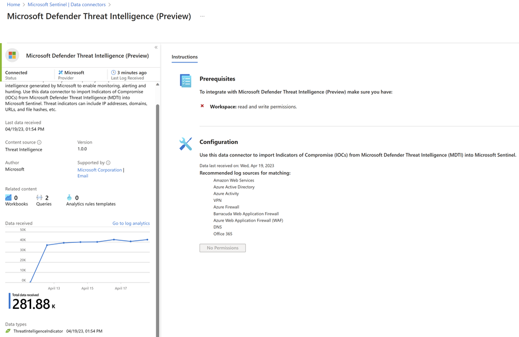This screenshot has width=519, height=337.
Task: Click the Supported by info icon
Action: 108,163
